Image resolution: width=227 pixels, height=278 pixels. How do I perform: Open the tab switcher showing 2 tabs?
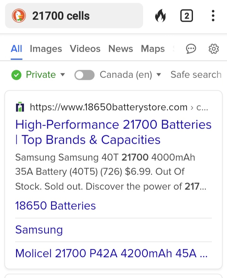[x=187, y=15]
